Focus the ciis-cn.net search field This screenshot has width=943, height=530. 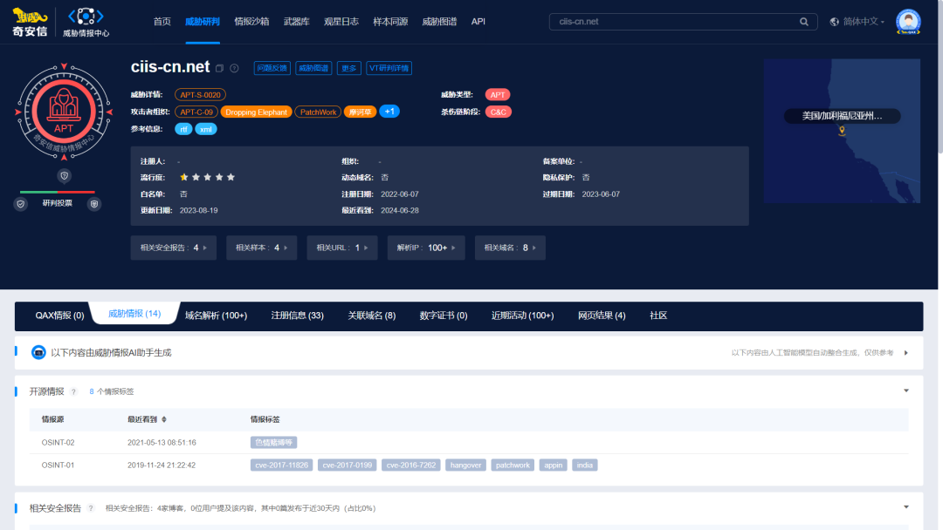pyautogui.click(x=683, y=22)
